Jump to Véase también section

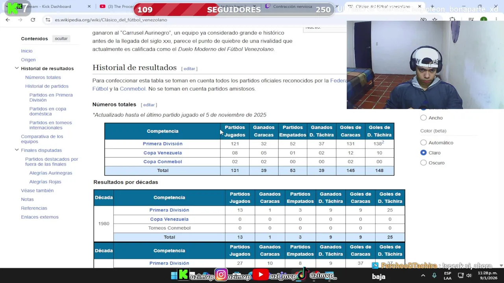37,191
